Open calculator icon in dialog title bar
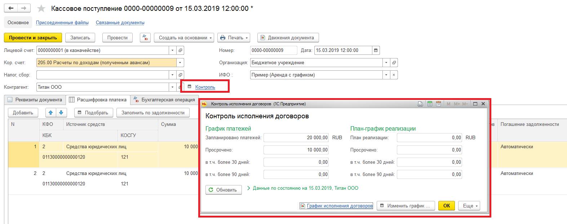Viewport: 567px width, 224px height. pyautogui.click(x=430, y=104)
